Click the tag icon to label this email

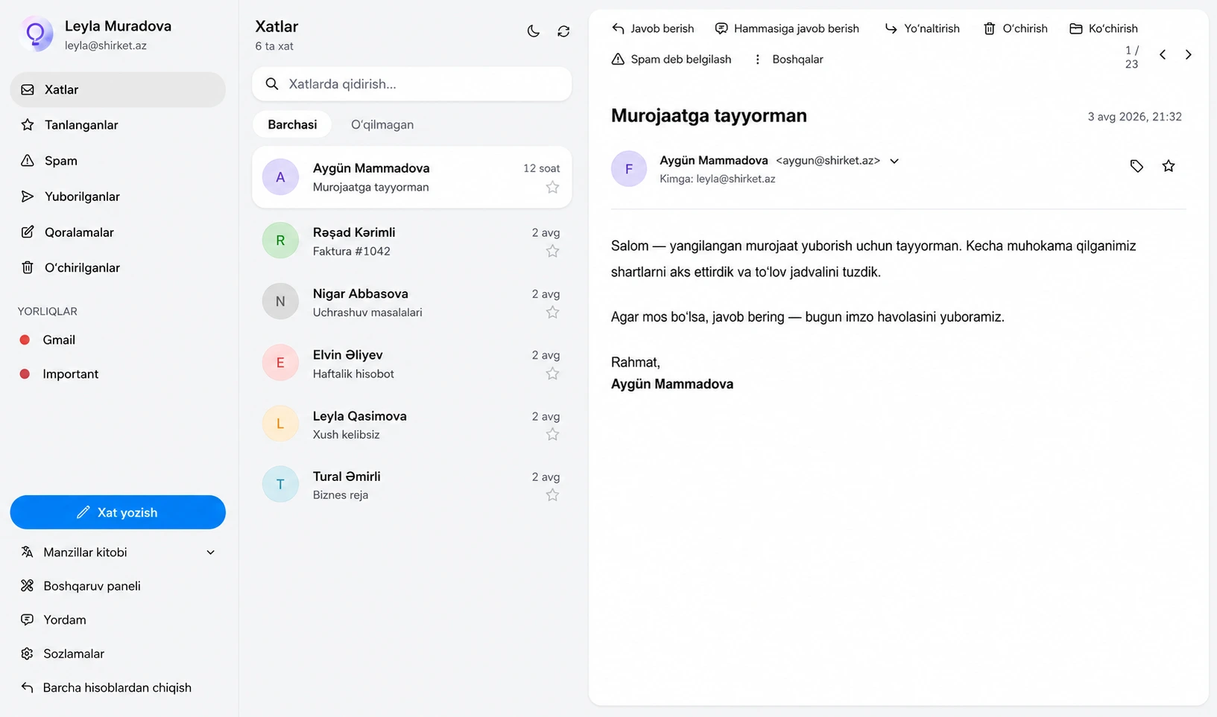(x=1137, y=166)
